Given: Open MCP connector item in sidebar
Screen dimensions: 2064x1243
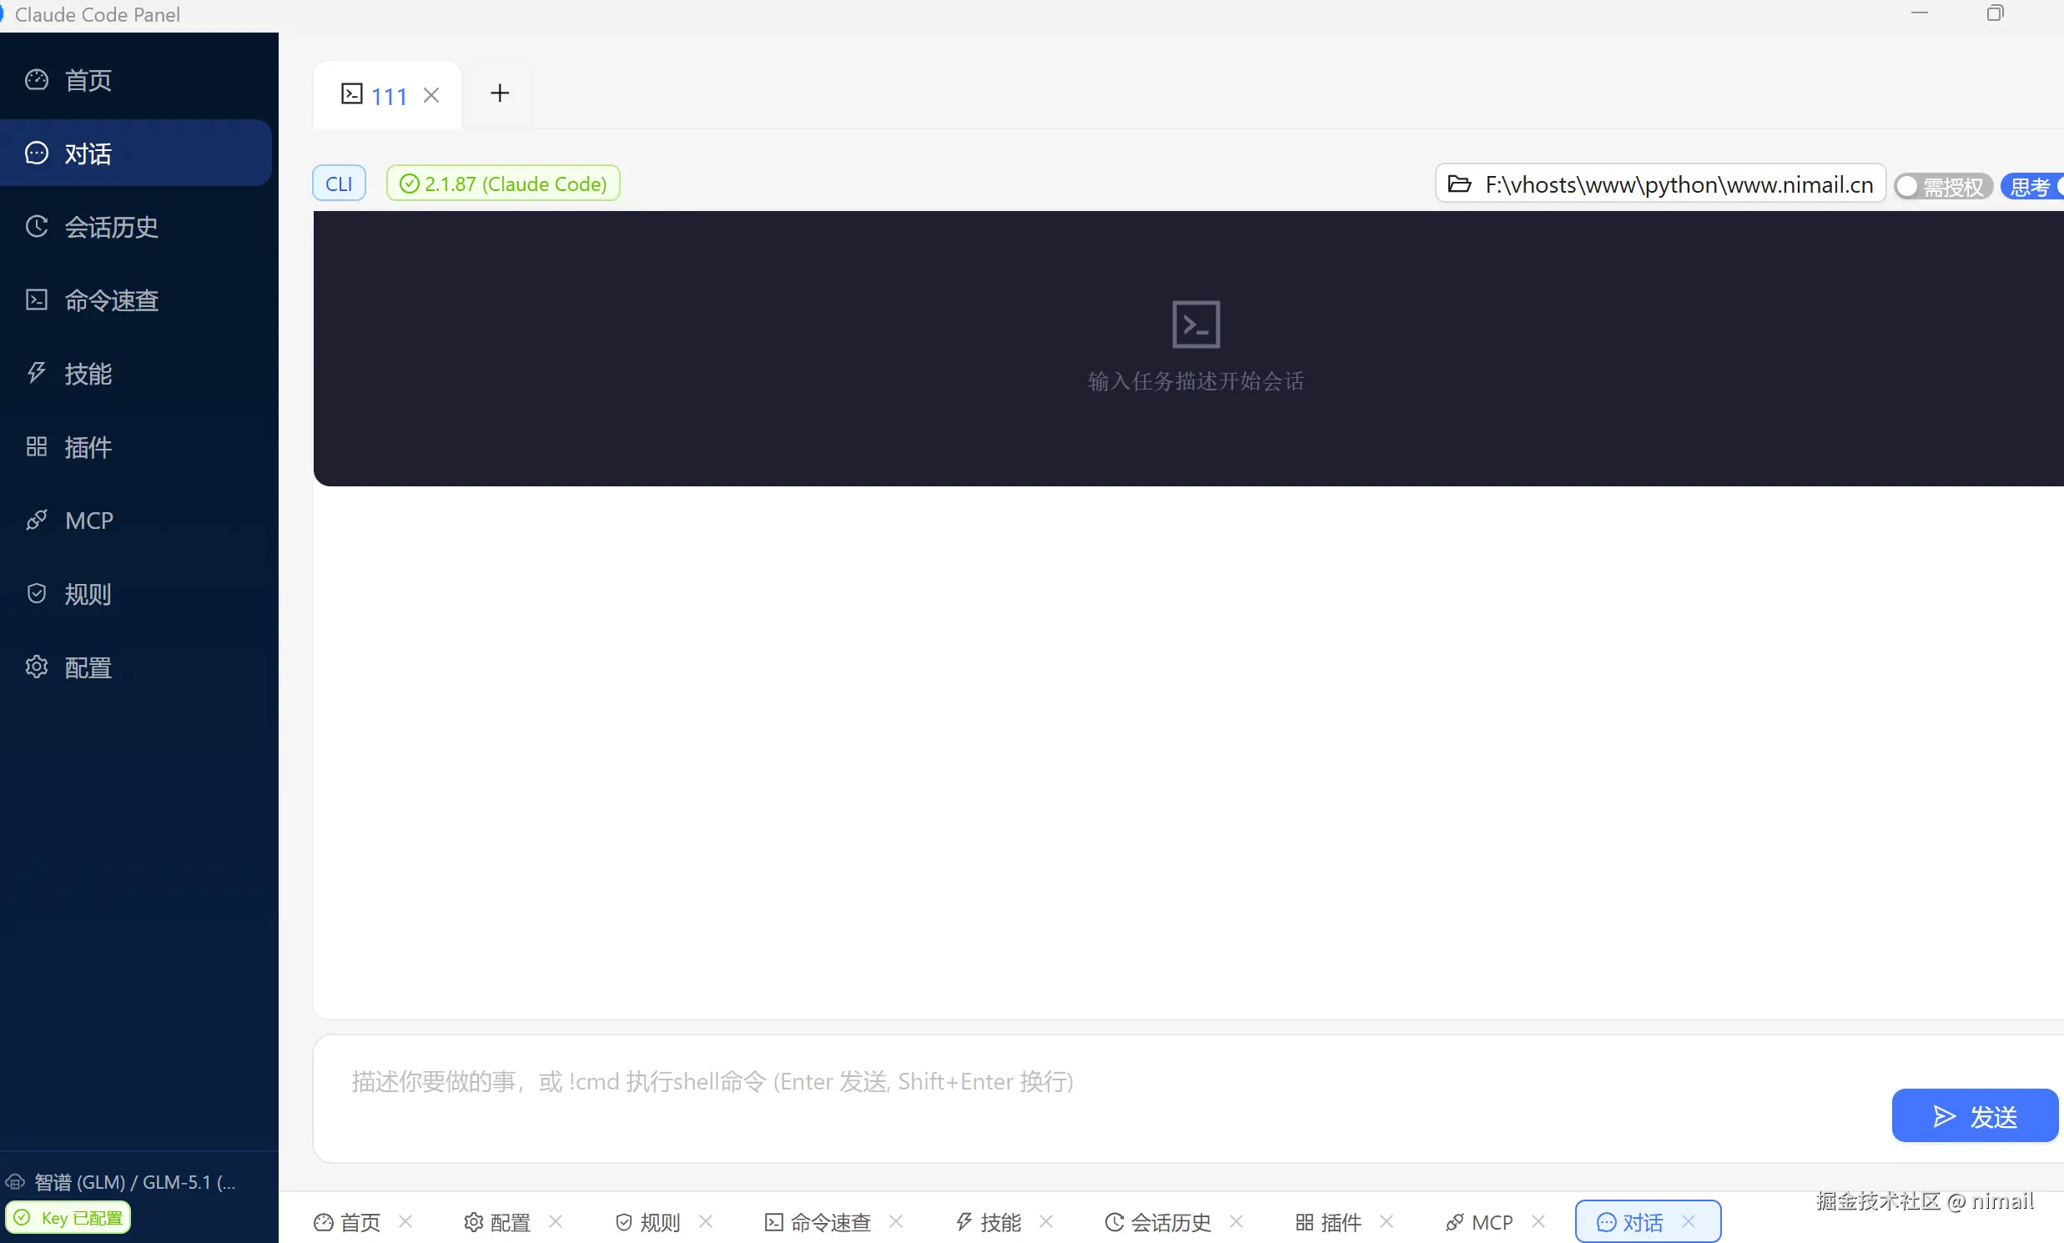Looking at the screenshot, I should coord(88,521).
